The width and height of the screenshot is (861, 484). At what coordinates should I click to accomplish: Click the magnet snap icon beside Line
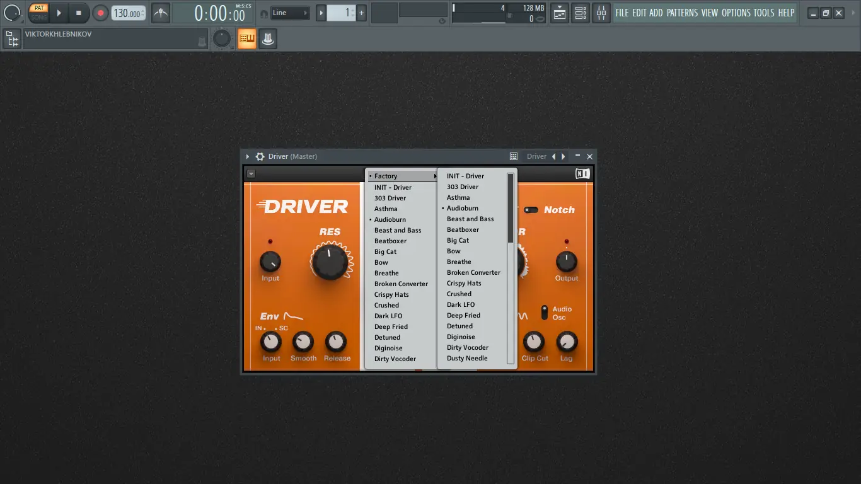pyautogui.click(x=263, y=13)
